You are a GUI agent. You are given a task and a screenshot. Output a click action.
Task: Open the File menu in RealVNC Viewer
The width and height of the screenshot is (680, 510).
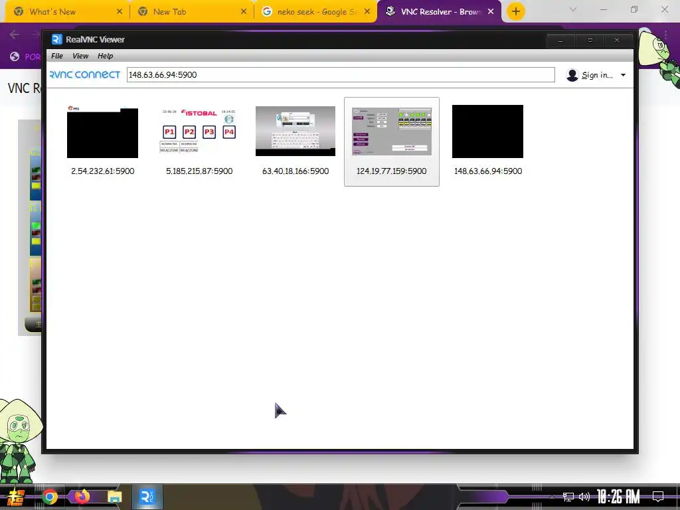[x=57, y=56]
